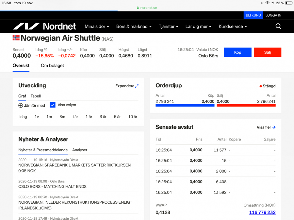Switch to the Om bolaget tab

pos(52,66)
